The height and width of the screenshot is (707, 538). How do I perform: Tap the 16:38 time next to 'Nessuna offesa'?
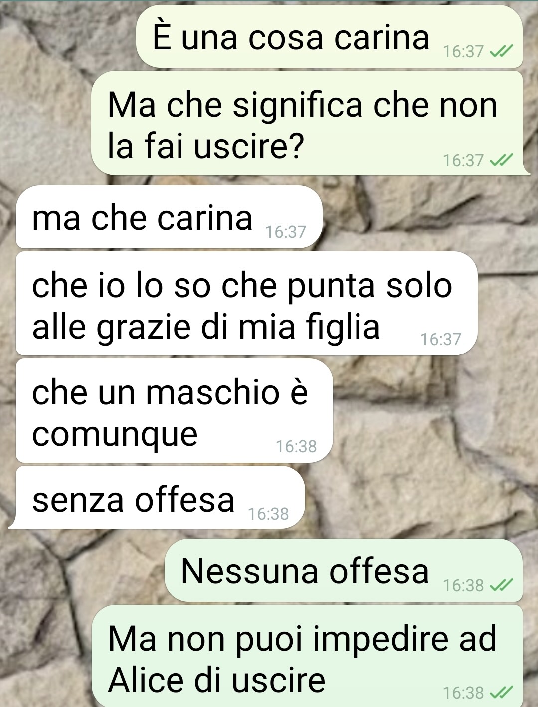coord(463,585)
